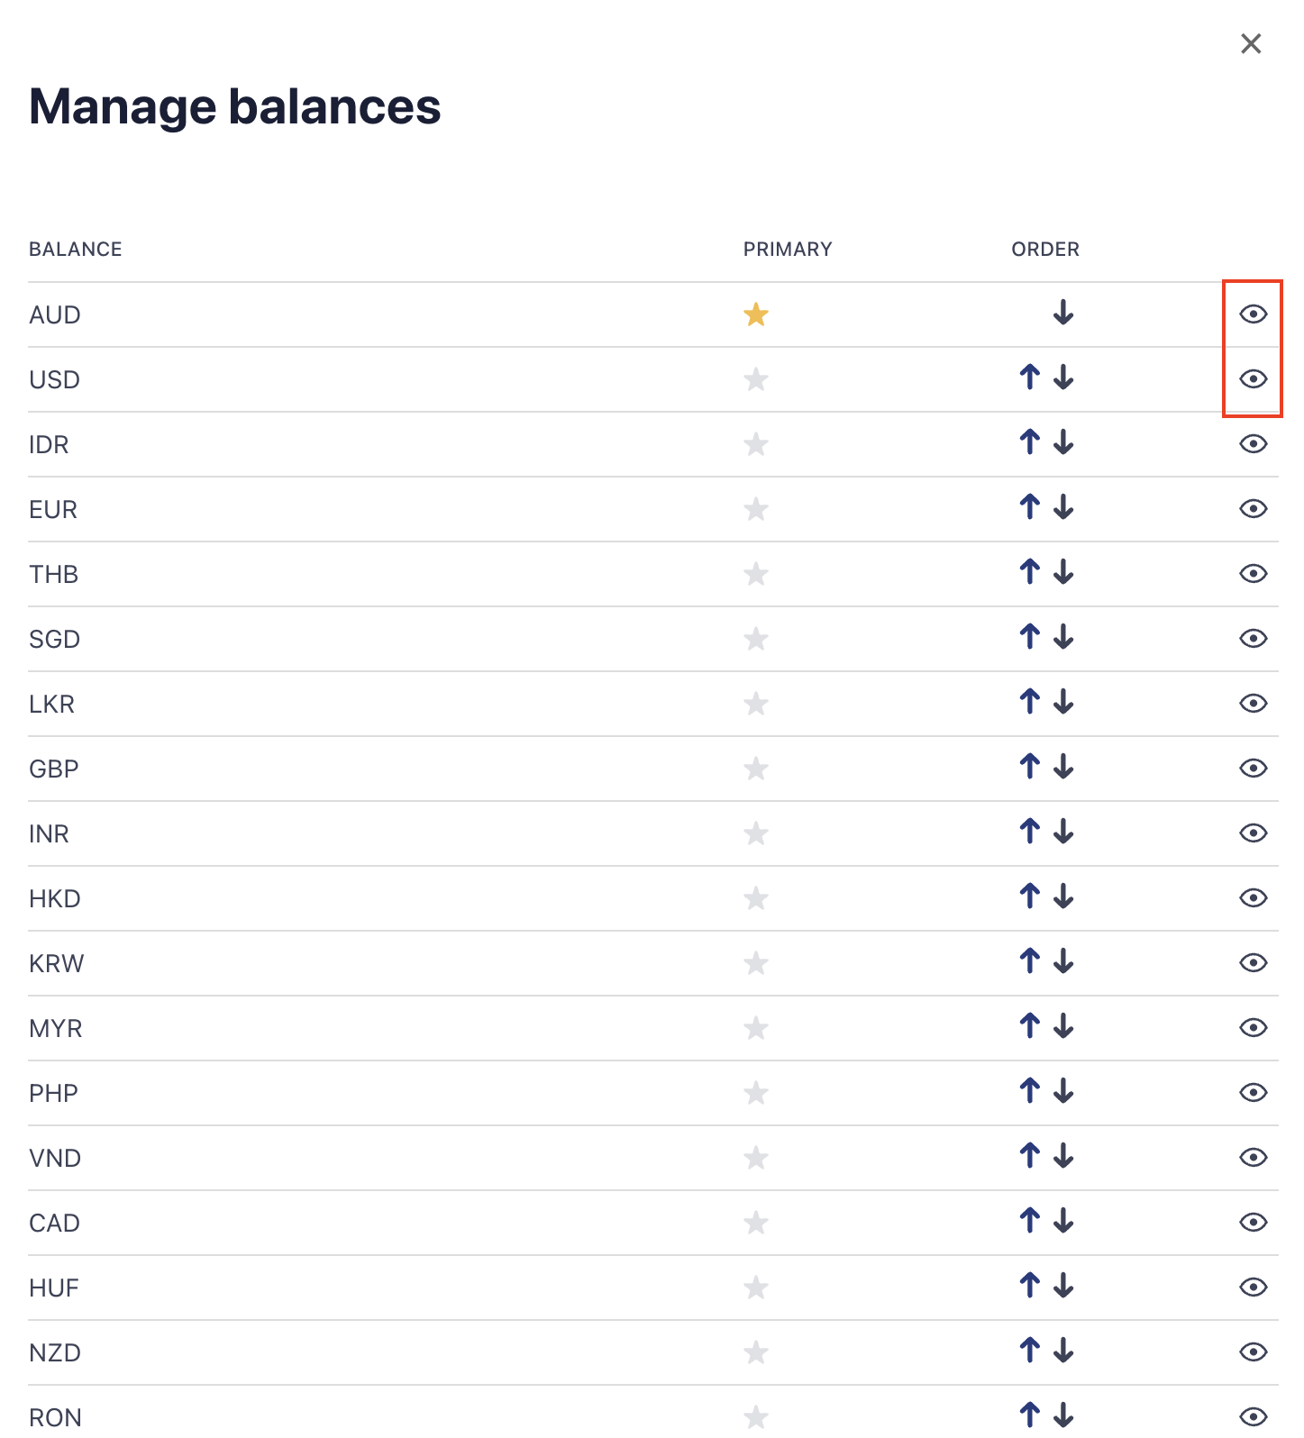Select the HUF balance row label

tap(54, 1288)
